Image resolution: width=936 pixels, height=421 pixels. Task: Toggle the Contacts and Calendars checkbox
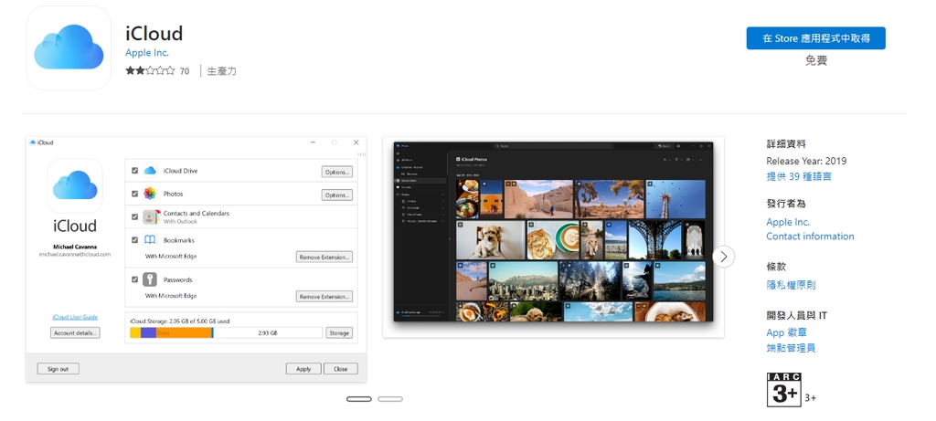[x=135, y=217]
